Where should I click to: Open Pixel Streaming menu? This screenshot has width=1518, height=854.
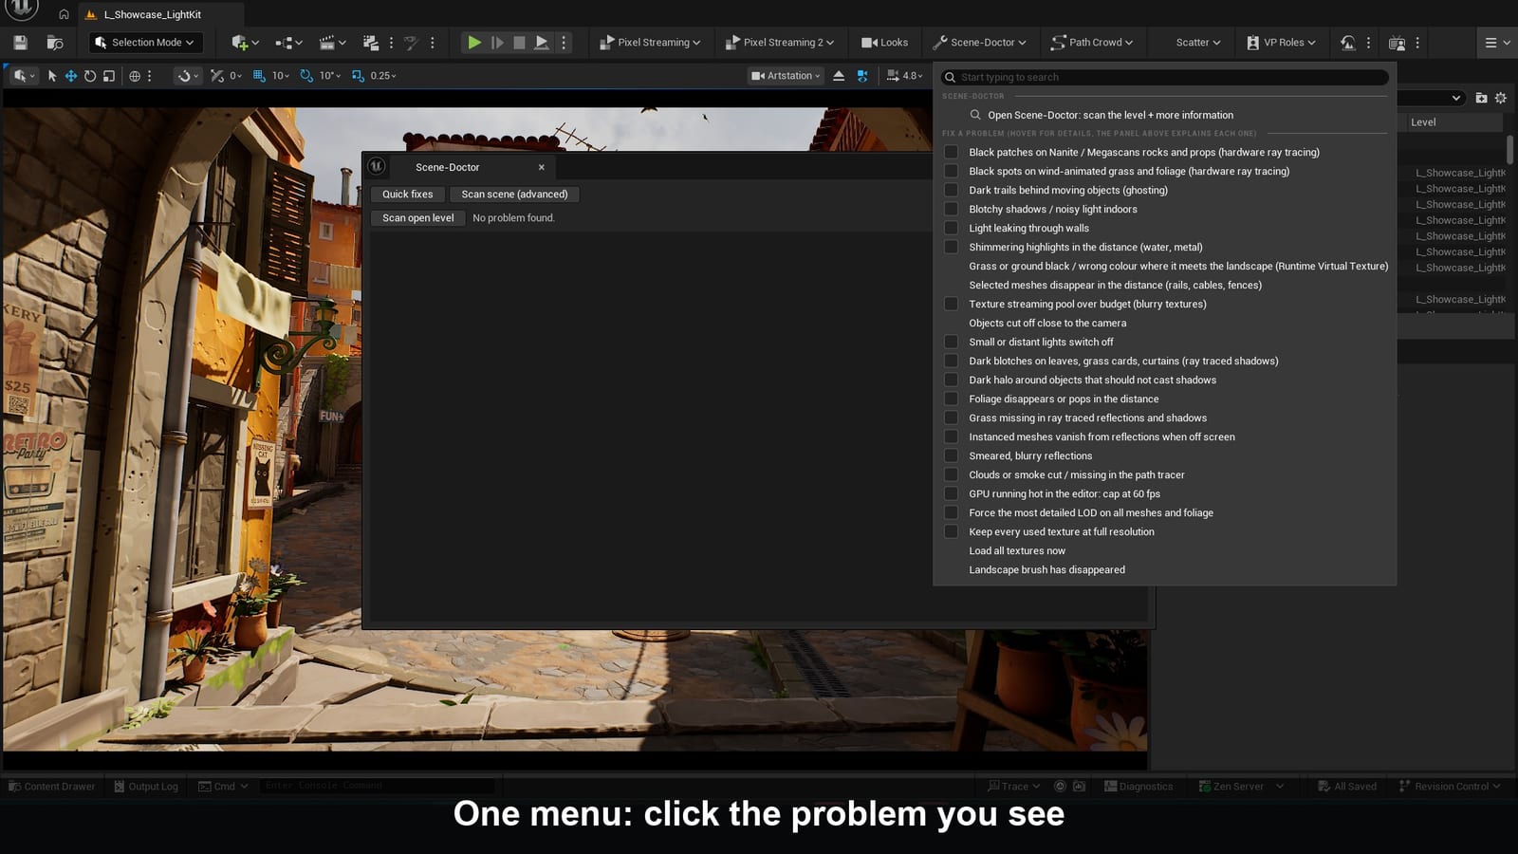click(x=650, y=43)
